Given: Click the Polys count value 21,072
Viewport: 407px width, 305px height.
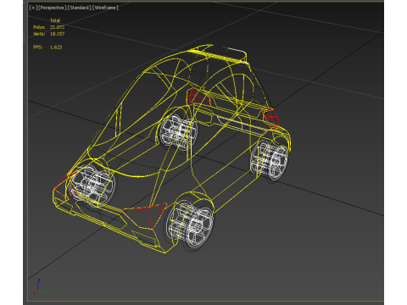Looking at the screenshot, I should pos(58,27).
